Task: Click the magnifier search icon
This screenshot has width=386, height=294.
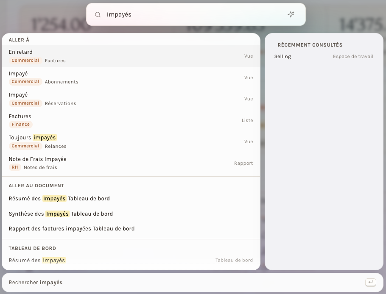Action: click(98, 14)
